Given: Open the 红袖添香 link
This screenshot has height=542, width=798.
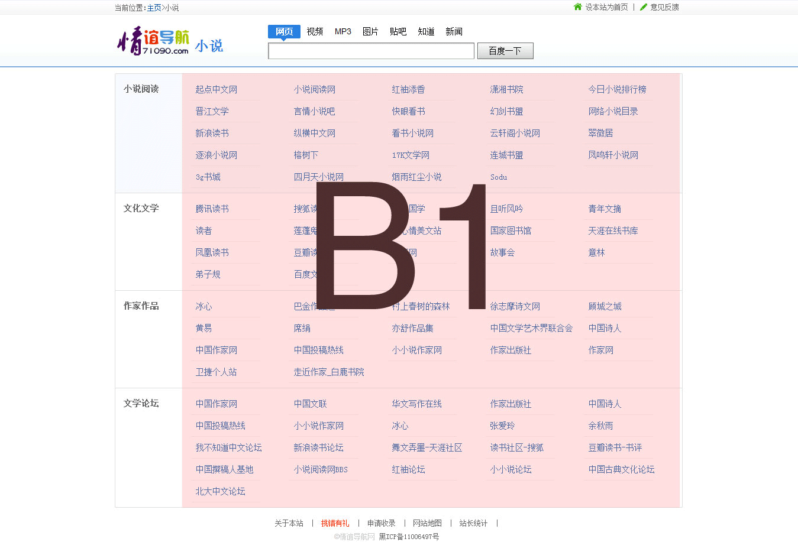Looking at the screenshot, I should [x=409, y=89].
